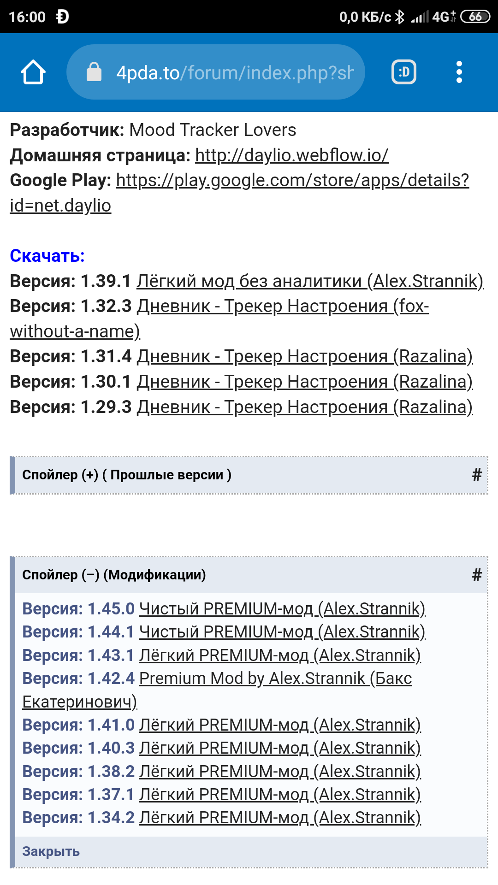Click the # anchor of Прошлые версии spoiler
Screen dimensions: 498x885
(x=477, y=475)
